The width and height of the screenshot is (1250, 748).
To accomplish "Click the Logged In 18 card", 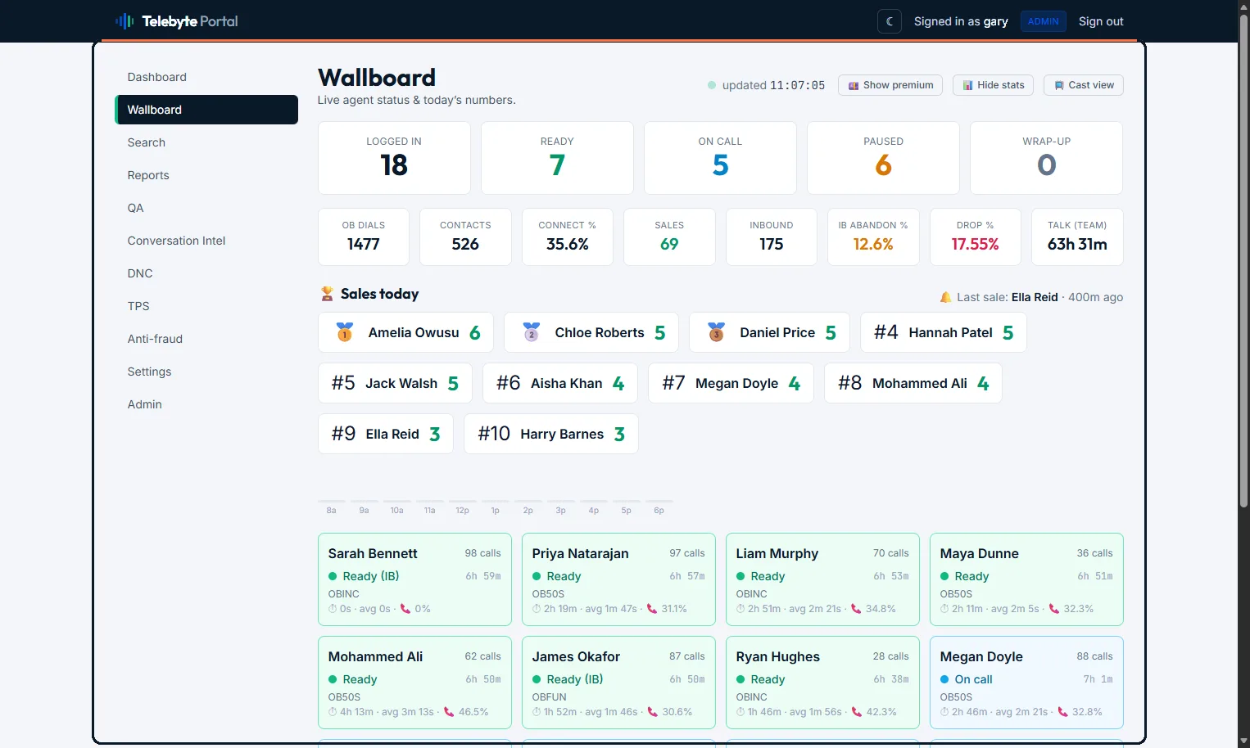I will click(394, 158).
